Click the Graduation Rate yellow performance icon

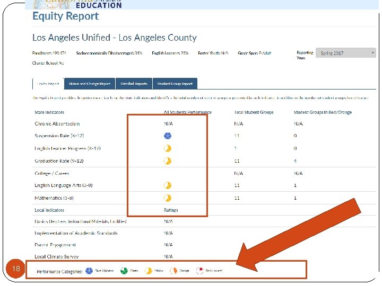tap(168, 161)
